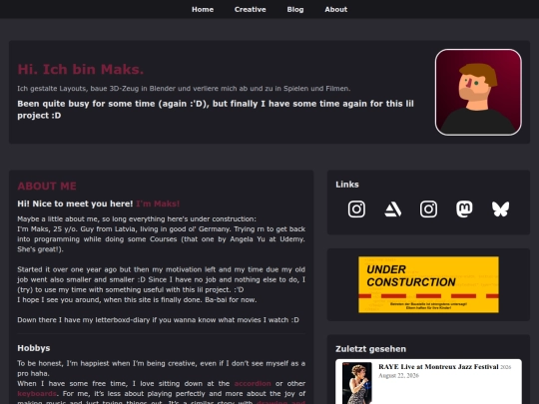Click the 'ABOUT ME' heading

[47, 186]
